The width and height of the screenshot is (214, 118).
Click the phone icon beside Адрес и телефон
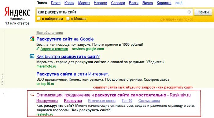[x=38, y=49]
